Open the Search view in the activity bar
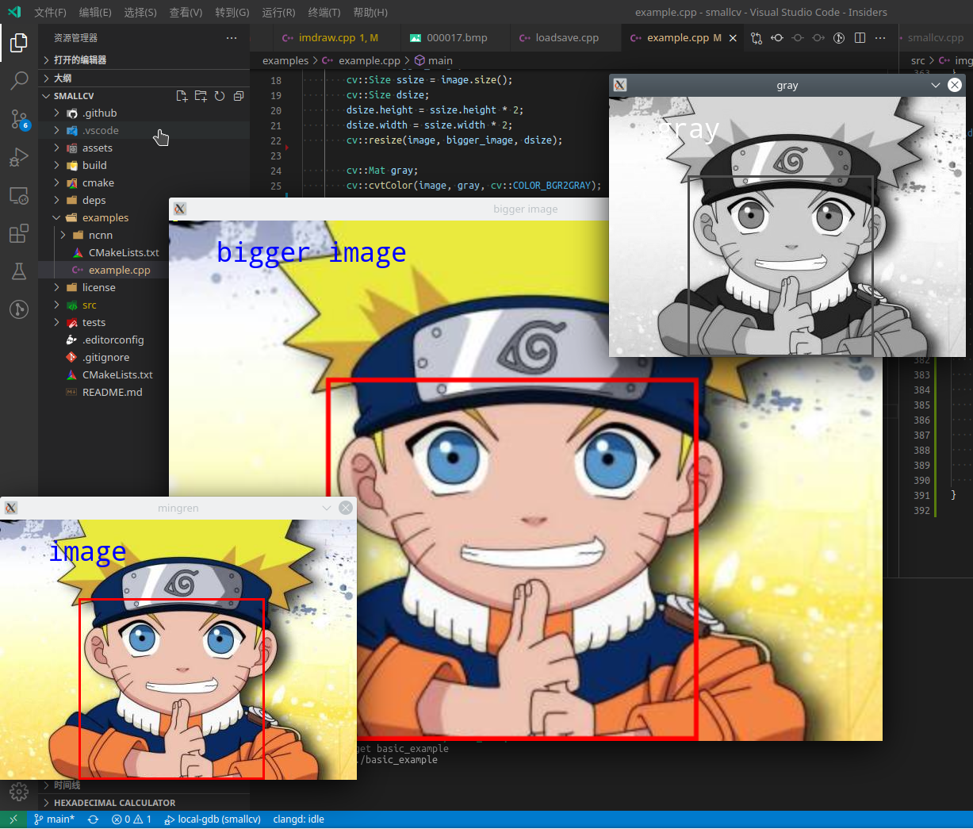 click(19, 80)
